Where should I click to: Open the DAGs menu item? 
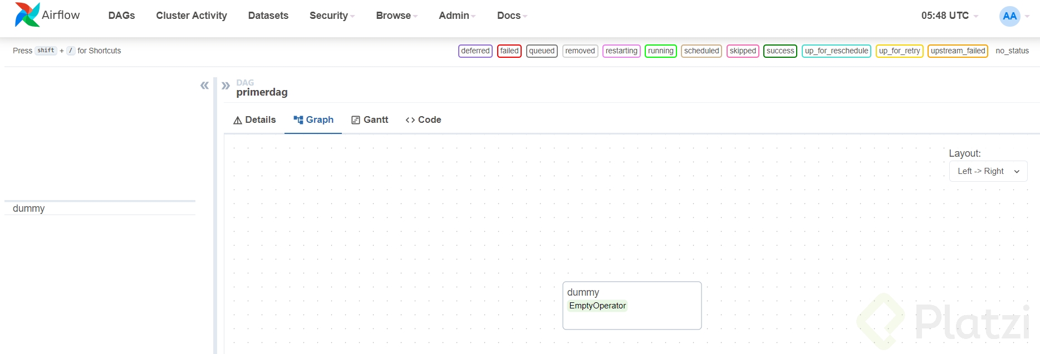click(x=121, y=16)
